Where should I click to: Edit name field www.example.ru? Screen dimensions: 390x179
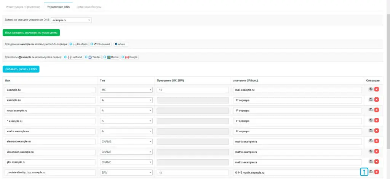click(50, 111)
